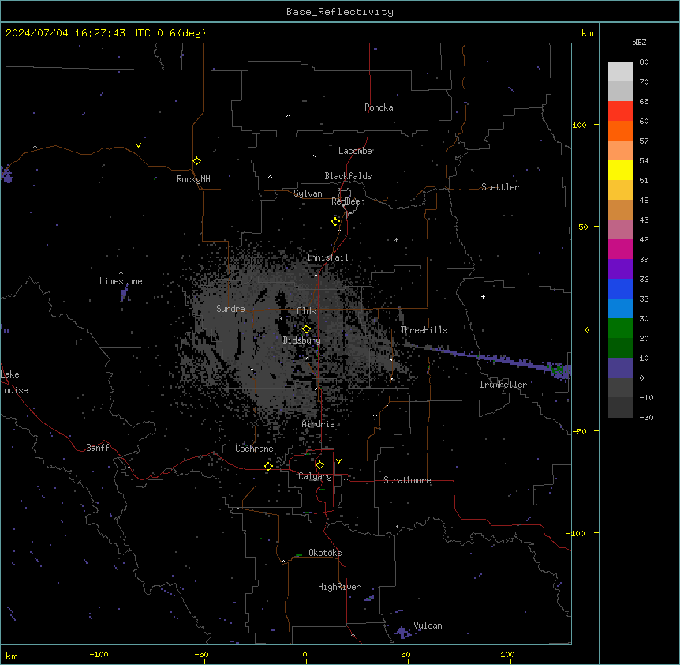Click the Sundre label
Viewport: 680px width, 665px height.
pyautogui.click(x=230, y=309)
